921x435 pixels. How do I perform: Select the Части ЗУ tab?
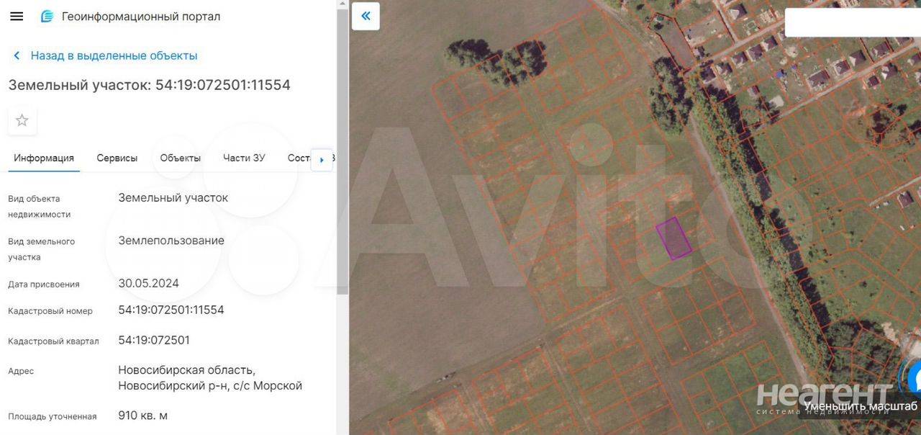coord(244,158)
